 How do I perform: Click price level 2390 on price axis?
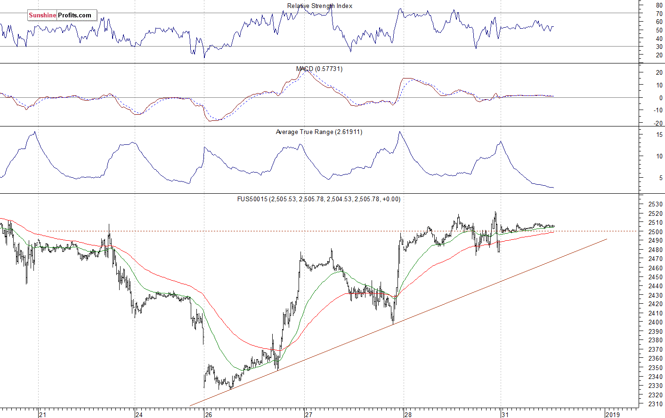[656, 332]
